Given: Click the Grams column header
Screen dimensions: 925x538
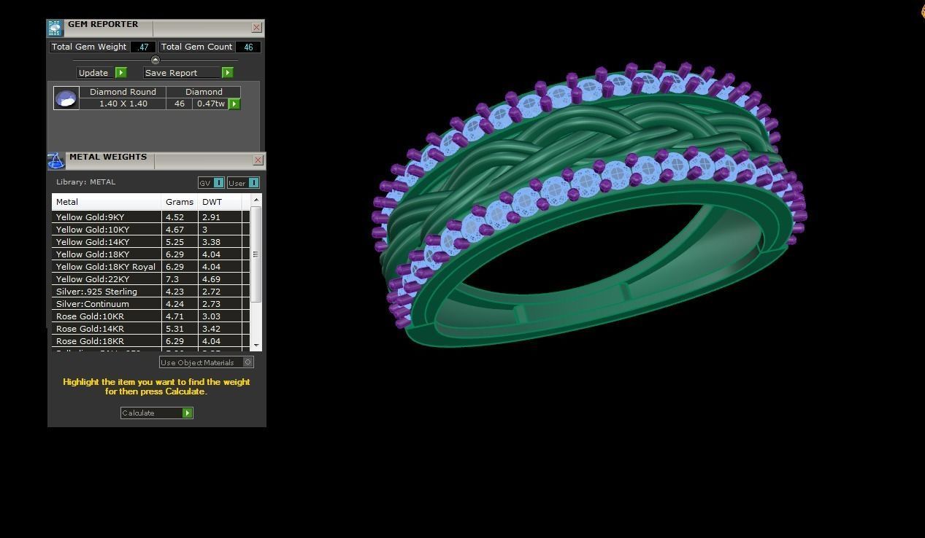Looking at the screenshot, I should point(180,202).
